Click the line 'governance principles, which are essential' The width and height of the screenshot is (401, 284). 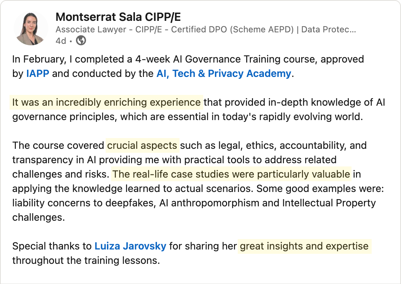pos(188,117)
